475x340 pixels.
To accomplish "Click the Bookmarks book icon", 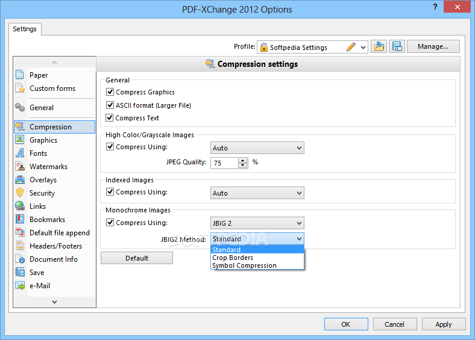I will (20, 219).
